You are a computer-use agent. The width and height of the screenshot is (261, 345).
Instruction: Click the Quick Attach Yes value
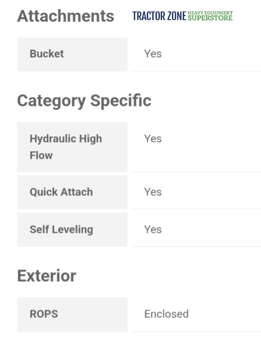point(153,192)
